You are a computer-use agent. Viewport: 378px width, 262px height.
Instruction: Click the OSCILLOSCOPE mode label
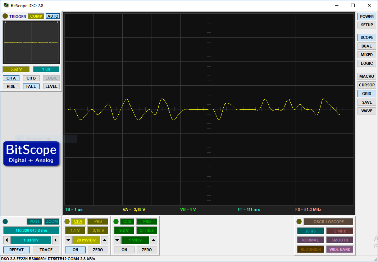click(329, 222)
